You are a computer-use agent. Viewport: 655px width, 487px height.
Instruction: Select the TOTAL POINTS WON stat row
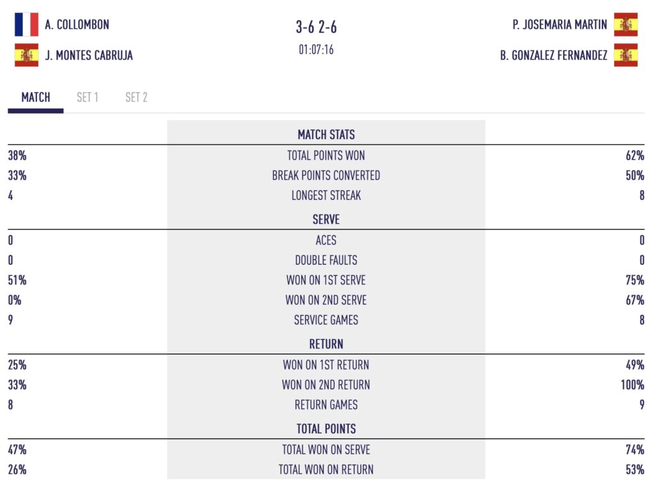pos(326,155)
